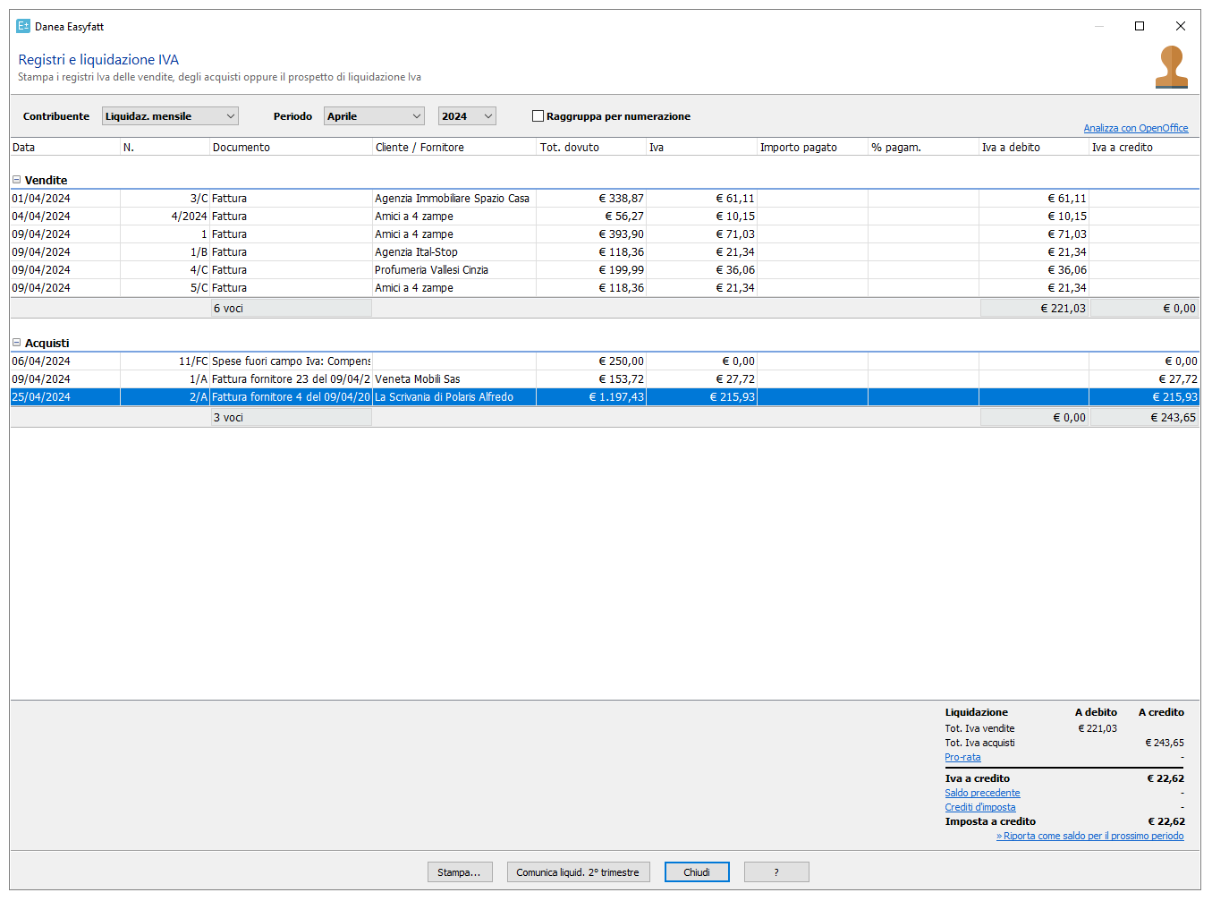The height and width of the screenshot is (901, 1212).
Task: Click the Iva column header
Action: click(x=701, y=148)
